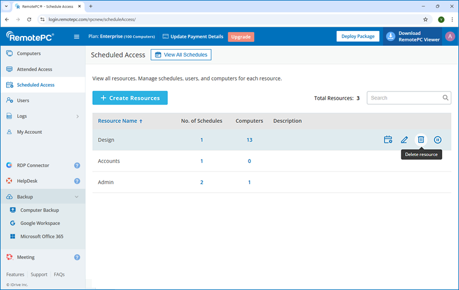Collapse the Backup section chevron
The height and width of the screenshot is (290, 459).
coord(77,197)
